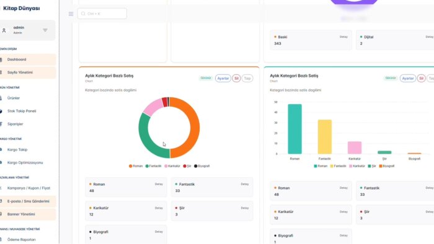434x244 pixels.
Task: Click the admin user avatar icon
Action: pos(4,30)
